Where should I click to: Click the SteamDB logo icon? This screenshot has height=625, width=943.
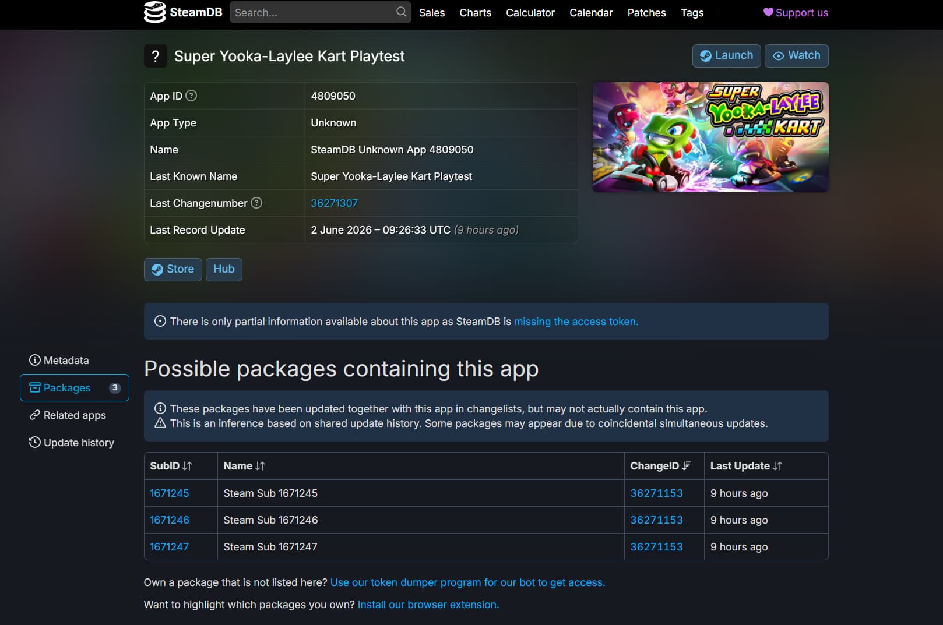point(154,12)
